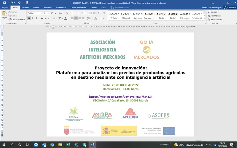Toggle italic (K) formatting

(33, 18)
